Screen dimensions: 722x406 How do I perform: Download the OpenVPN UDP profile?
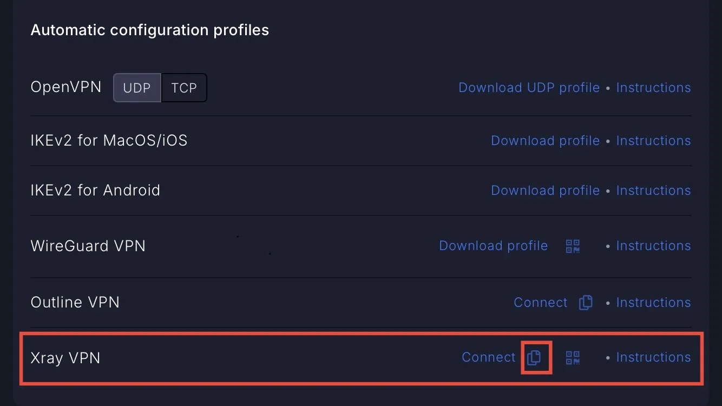click(x=529, y=88)
